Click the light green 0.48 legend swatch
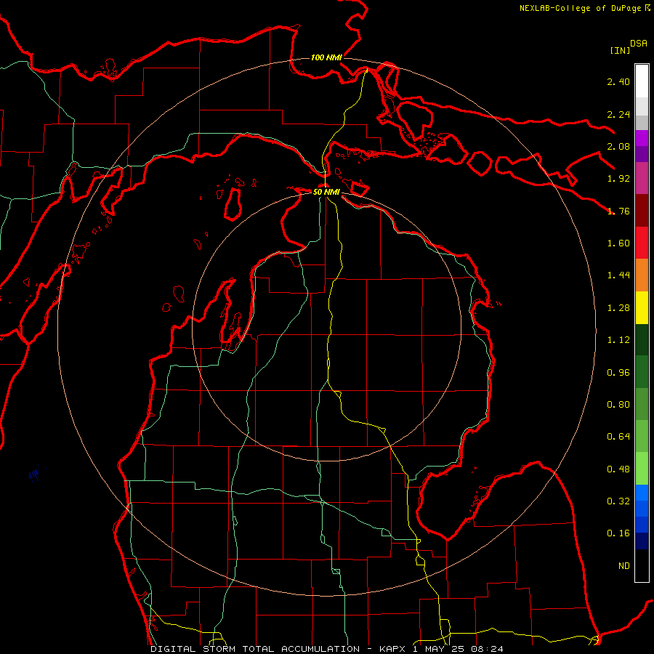The height and width of the screenshot is (654, 654). (642, 469)
